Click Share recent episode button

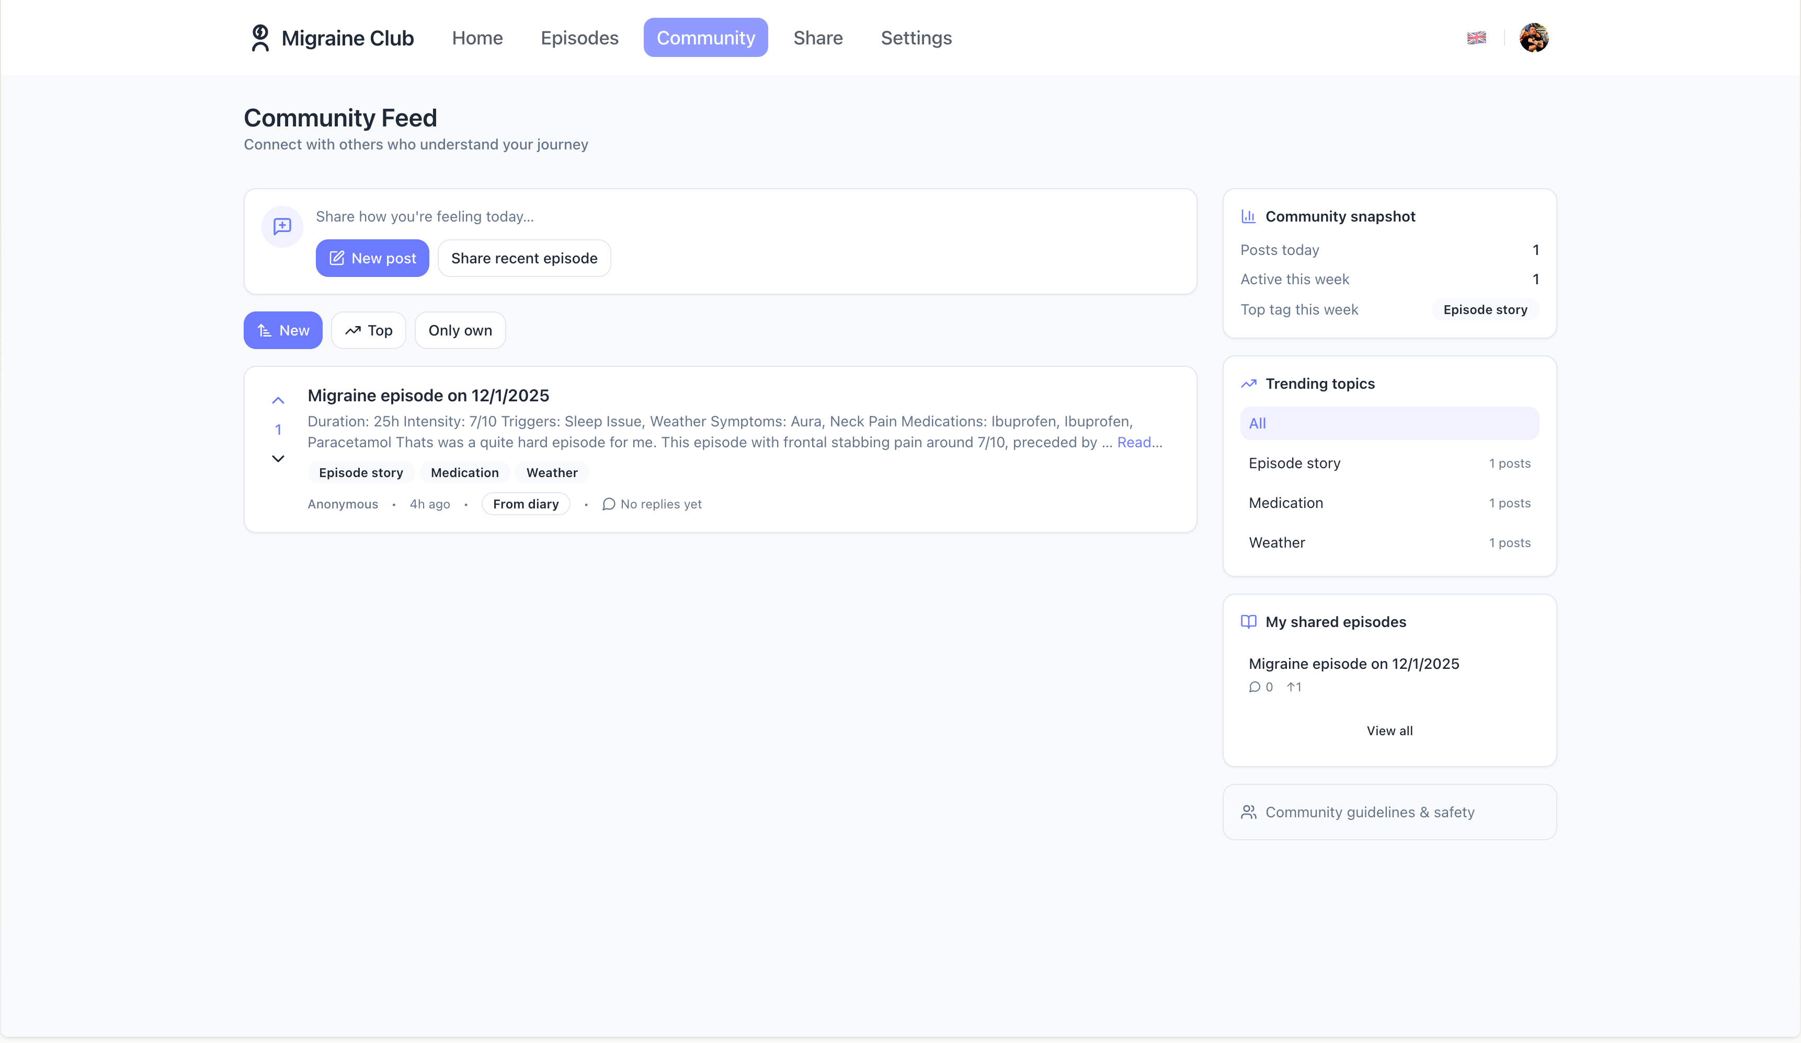[x=524, y=259]
